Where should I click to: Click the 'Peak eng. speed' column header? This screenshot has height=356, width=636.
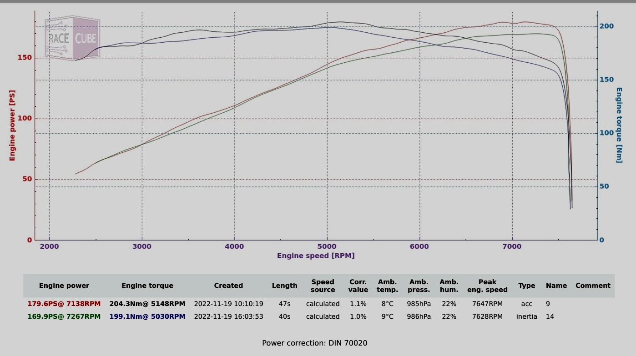tap(487, 286)
